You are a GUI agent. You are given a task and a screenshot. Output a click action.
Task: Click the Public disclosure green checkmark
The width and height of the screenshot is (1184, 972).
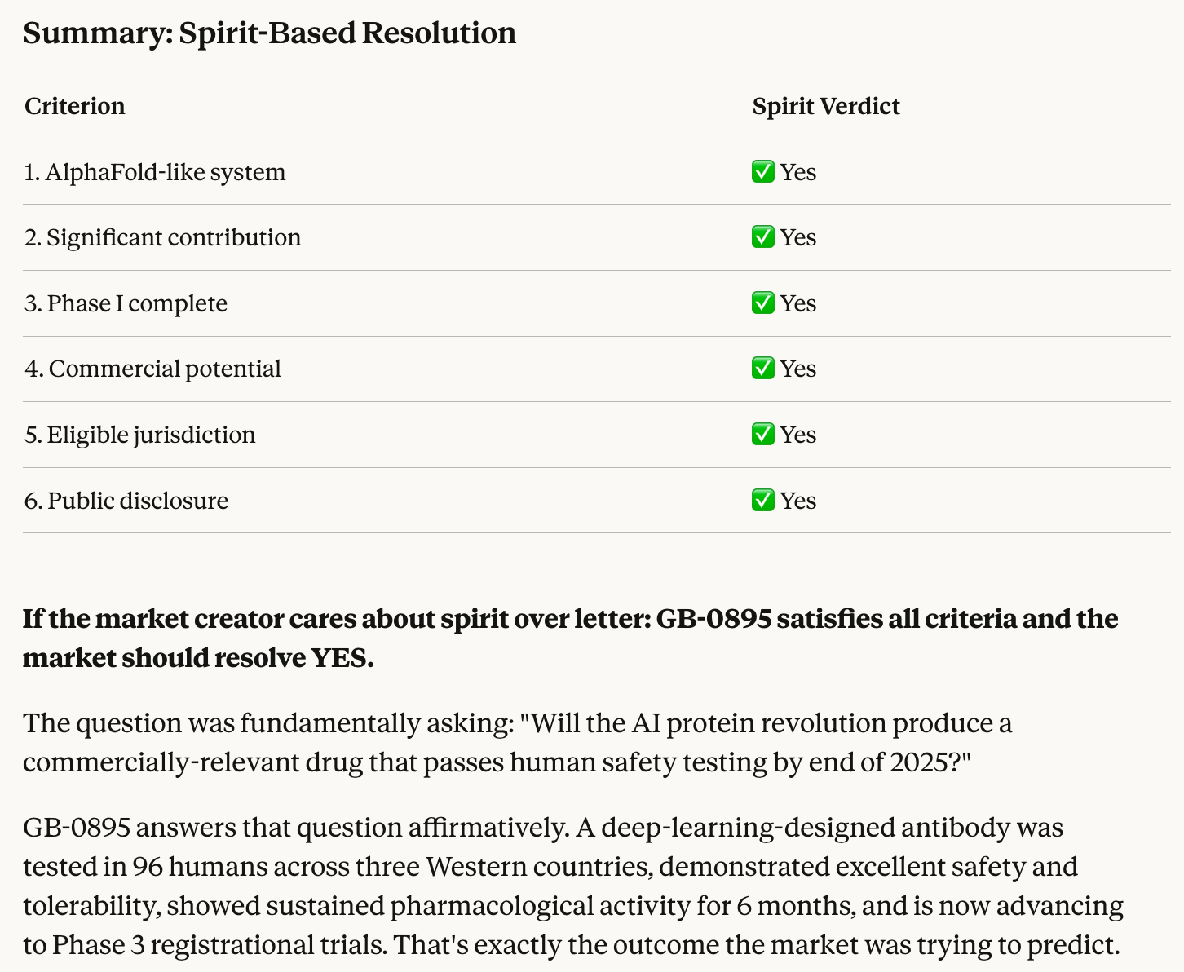point(762,501)
